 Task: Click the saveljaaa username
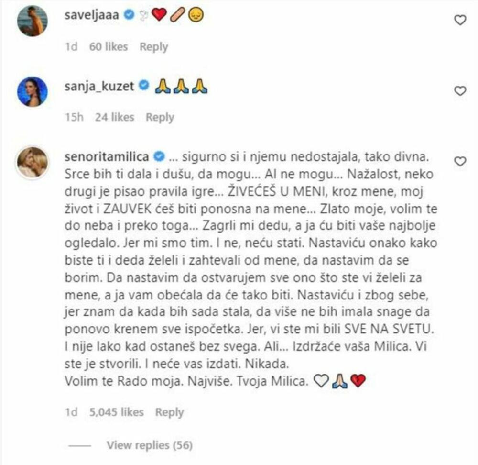point(92,15)
